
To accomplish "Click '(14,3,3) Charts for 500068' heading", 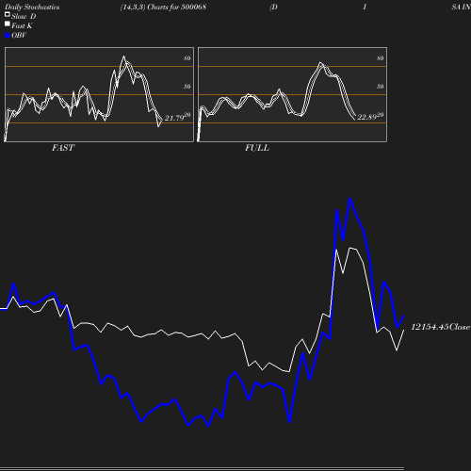I will (163, 7).
